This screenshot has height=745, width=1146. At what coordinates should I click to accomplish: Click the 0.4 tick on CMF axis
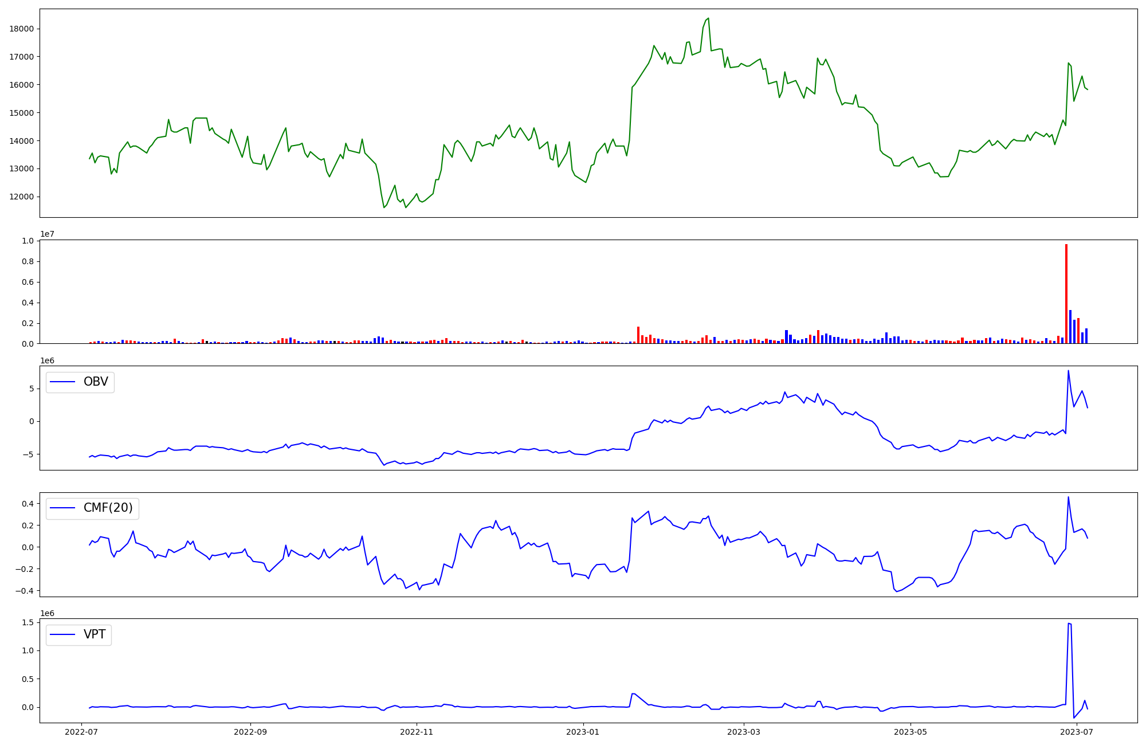pos(28,504)
